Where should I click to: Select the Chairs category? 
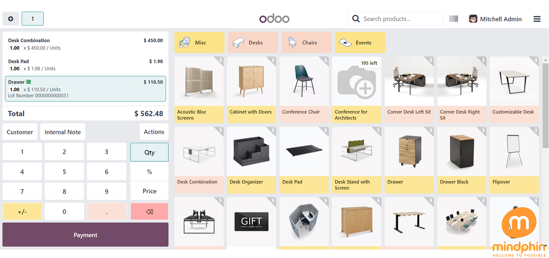tap(306, 43)
